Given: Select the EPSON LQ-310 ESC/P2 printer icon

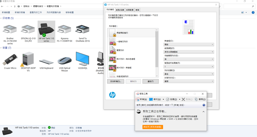Looking at the screenshot, I should tap(28, 29).
